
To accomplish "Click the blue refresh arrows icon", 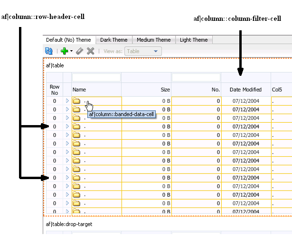I will pos(49,51).
